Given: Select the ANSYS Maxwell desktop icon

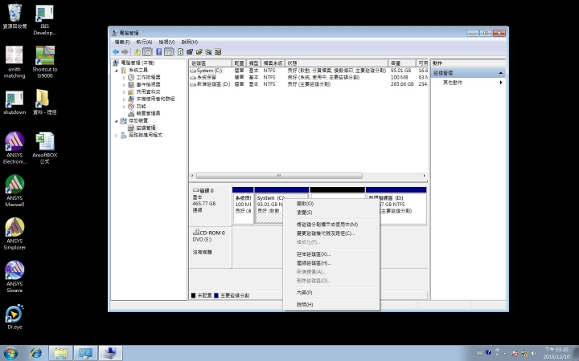Looking at the screenshot, I should click(x=14, y=191).
